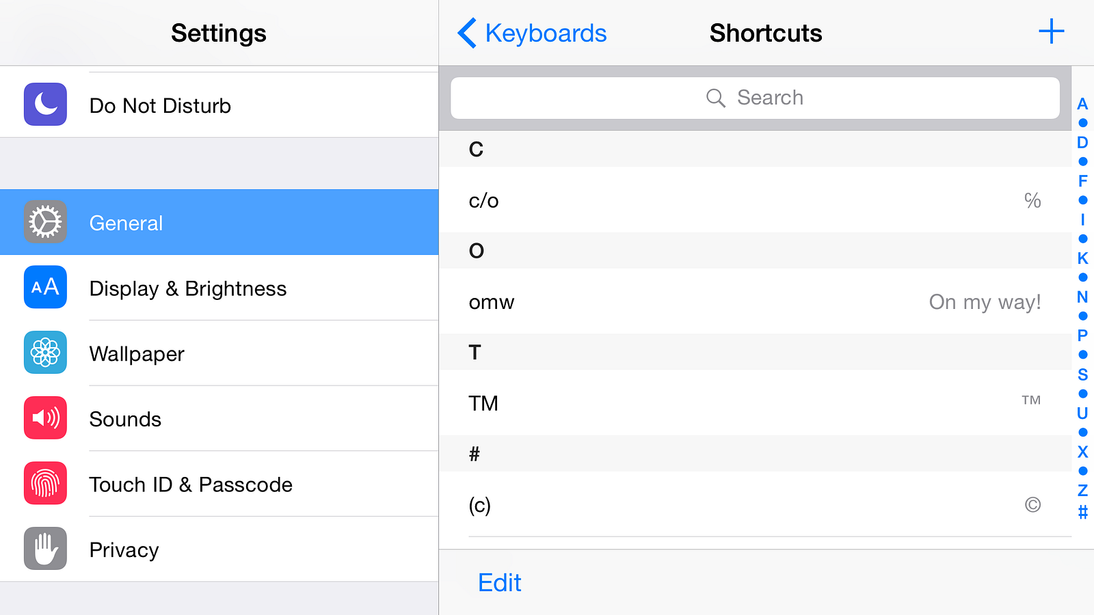
Task: Tap the Privacy hand icon
Action: pos(45,549)
